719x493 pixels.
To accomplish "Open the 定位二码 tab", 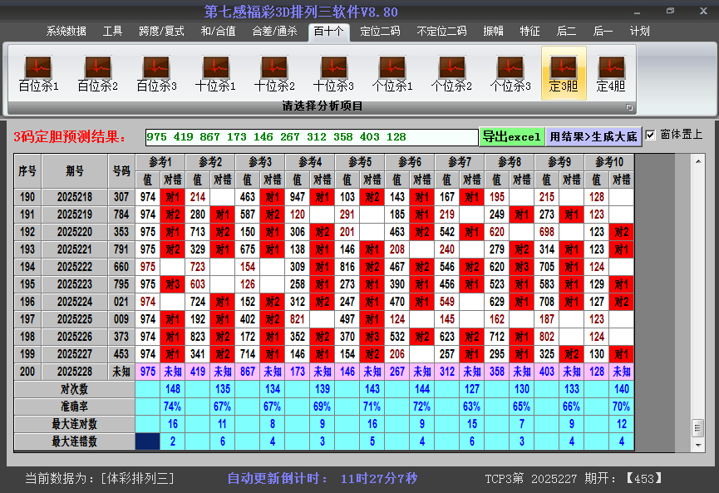I will (380, 32).
